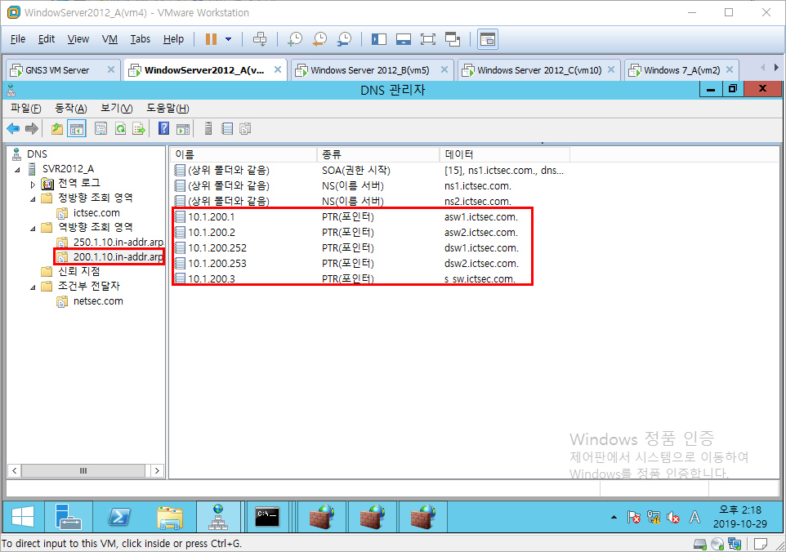Collapse the SVR2012_A server node

point(17,169)
